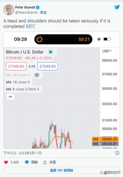This screenshot has width=123, height=177.
Task: Click the share upload arrow icon
Action: [x=45, y=162]
